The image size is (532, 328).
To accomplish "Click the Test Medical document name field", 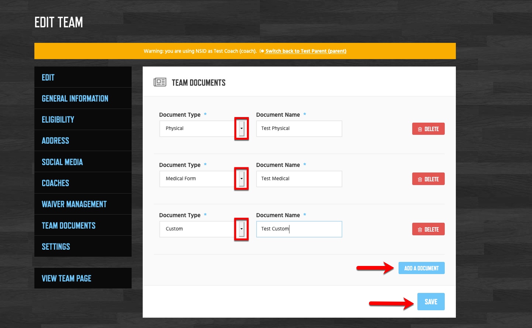I will pos(299,179).
